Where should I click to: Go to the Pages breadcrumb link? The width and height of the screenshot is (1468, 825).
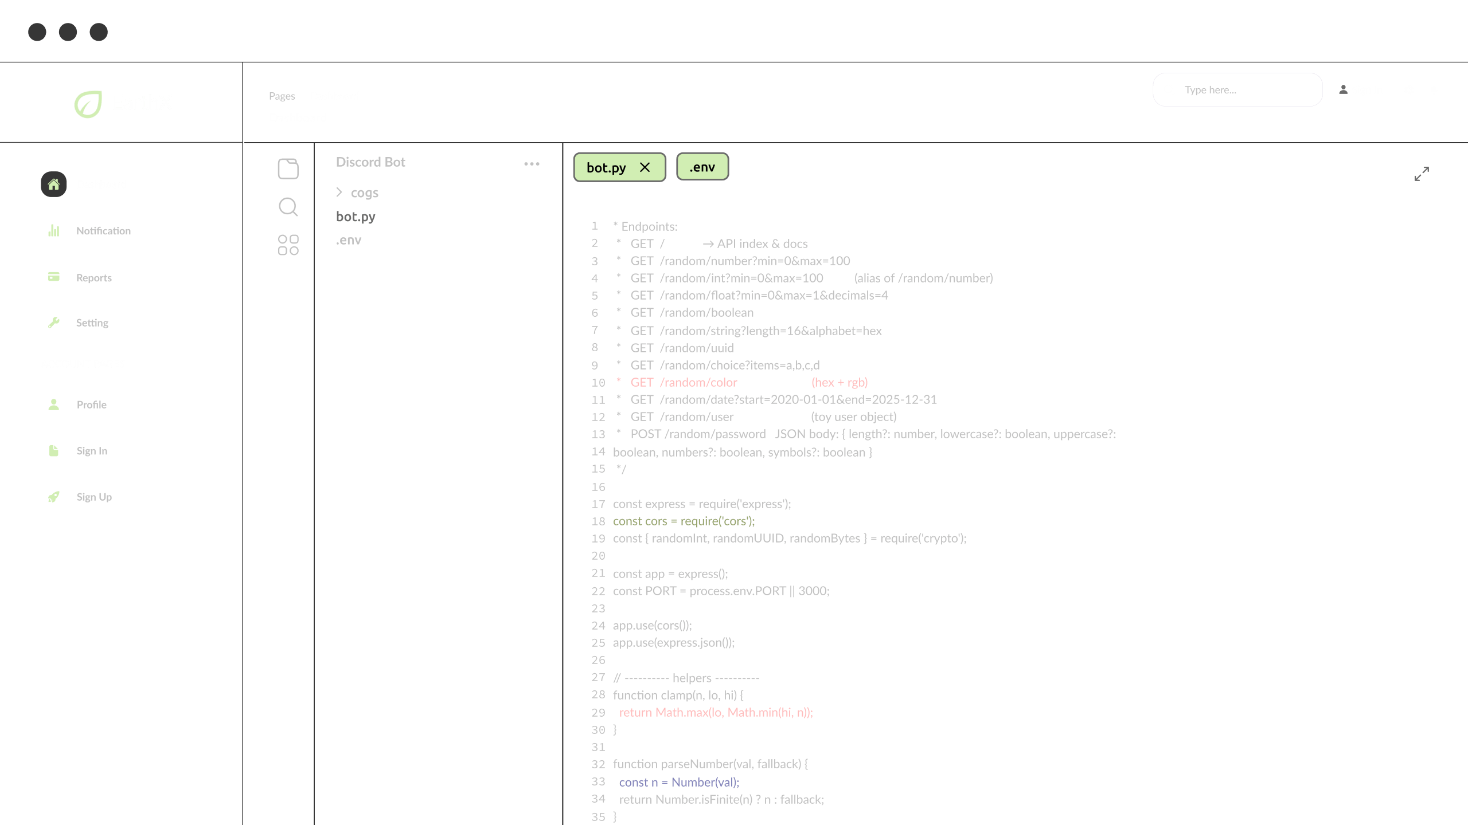[282, 96]
